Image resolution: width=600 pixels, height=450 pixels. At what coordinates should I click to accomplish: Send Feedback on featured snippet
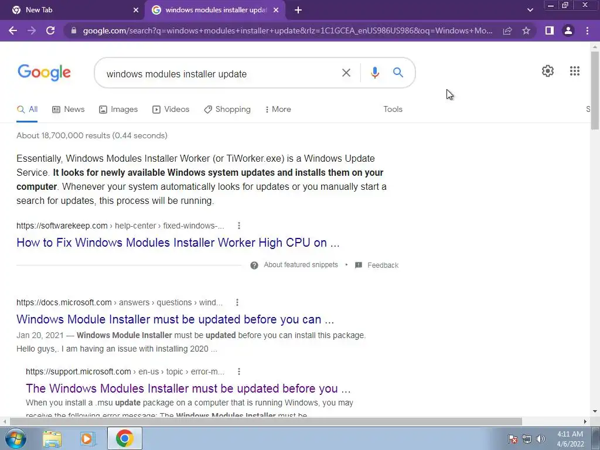377,265
